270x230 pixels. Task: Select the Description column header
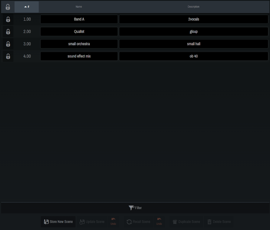(193, 7)
